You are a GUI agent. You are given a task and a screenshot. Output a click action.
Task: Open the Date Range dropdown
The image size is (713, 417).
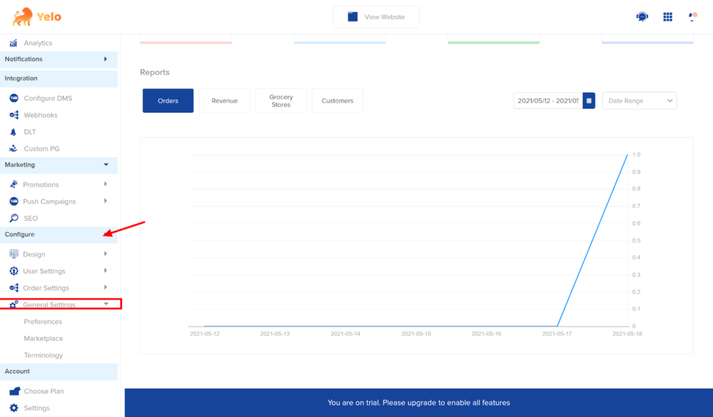(x=639, y=101)
